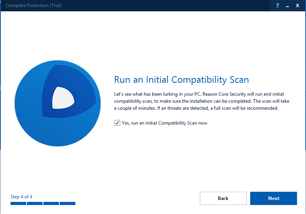Click the second step progress segment
306x214 pixels.
pyautogui.click(x=35, y=203)
